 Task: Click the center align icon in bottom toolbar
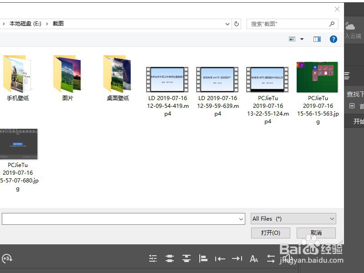(170, 258)
